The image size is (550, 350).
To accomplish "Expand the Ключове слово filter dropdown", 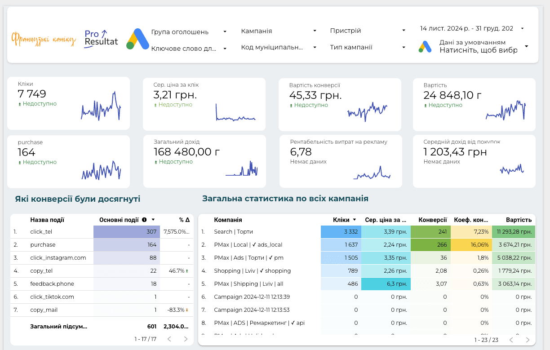I will pos(189,49).
